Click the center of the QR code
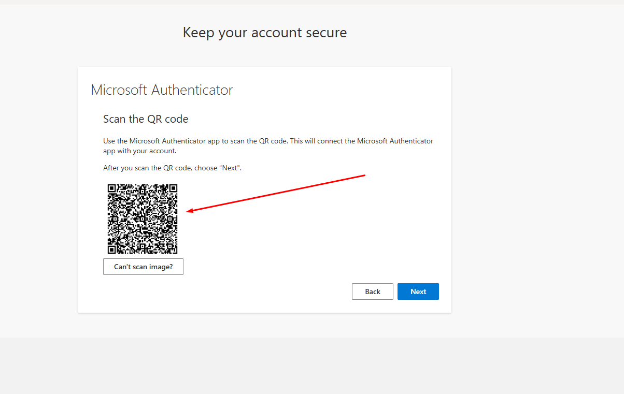 (143, 218)
